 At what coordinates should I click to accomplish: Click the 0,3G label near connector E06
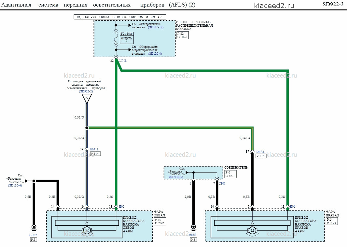[x=282, y=197]
